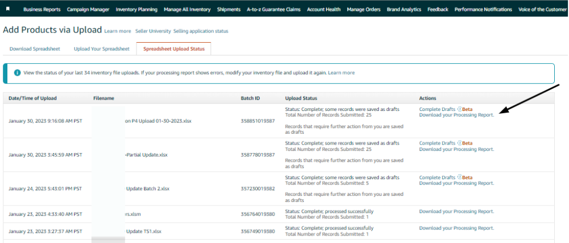Open Campaign Manager
Screen dimensions: 569x243
(x=88, y=10)
